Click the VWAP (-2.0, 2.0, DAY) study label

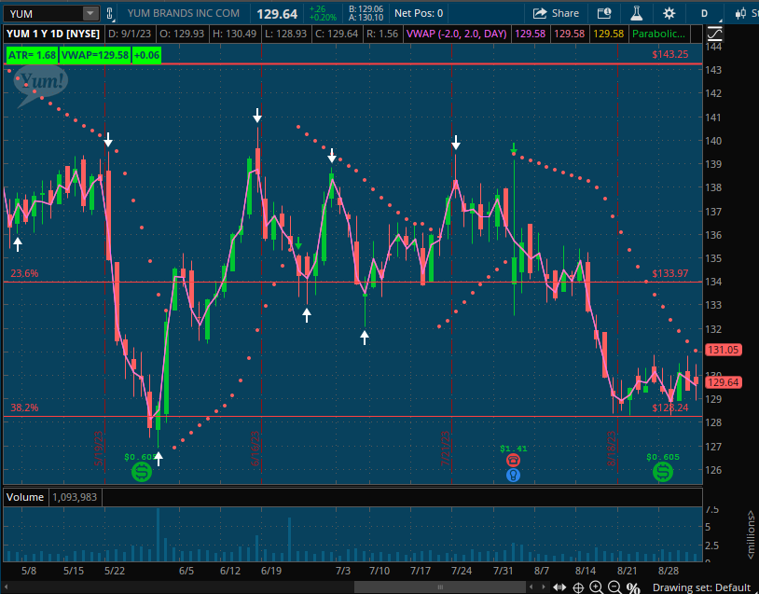coord(457,34)
